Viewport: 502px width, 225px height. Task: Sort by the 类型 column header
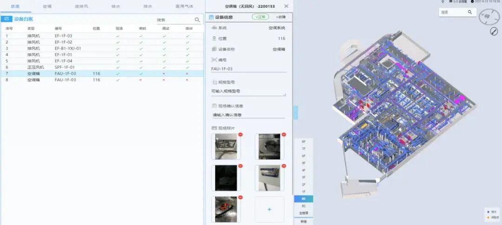tap(31, 28)
